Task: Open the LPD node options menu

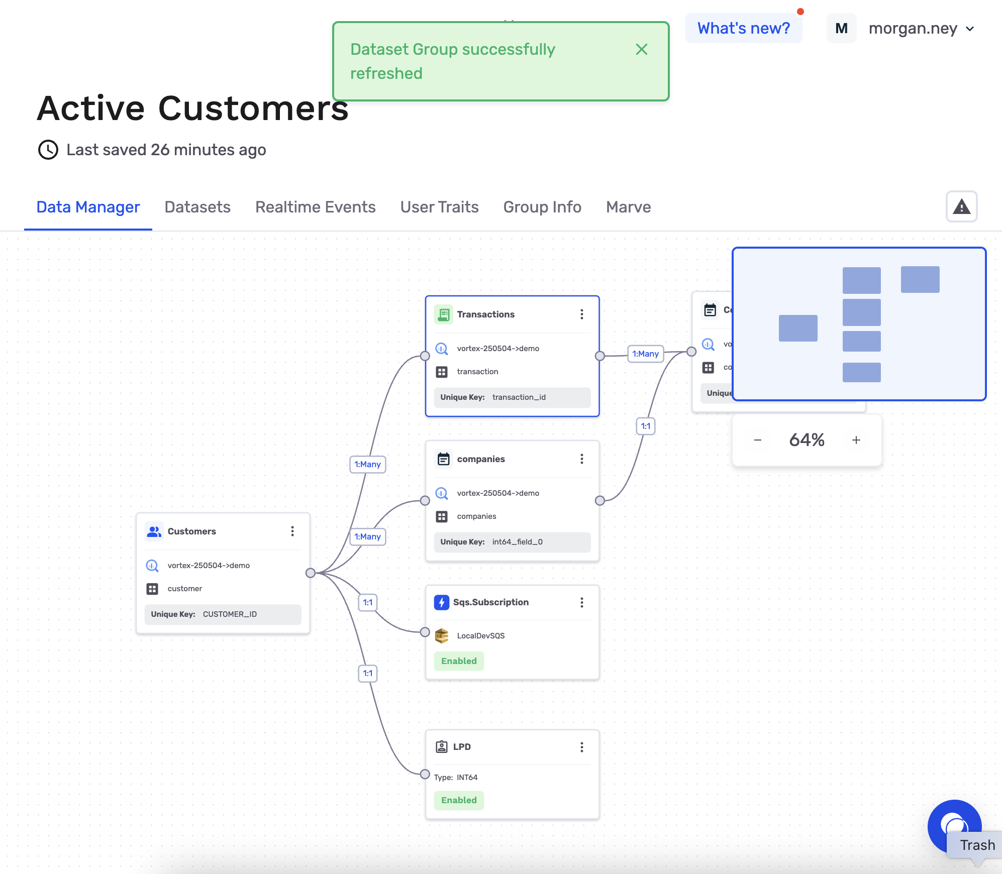Action: 582,747
